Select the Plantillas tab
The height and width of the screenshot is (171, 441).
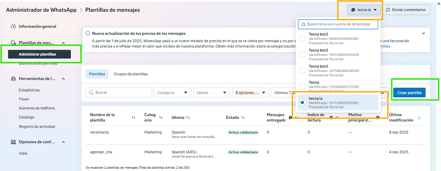[97, 74]
